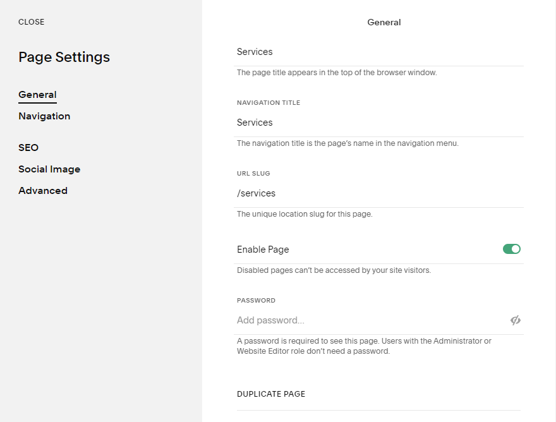
Task: Click the Enable Page label text
Action: tap(263, 250)
